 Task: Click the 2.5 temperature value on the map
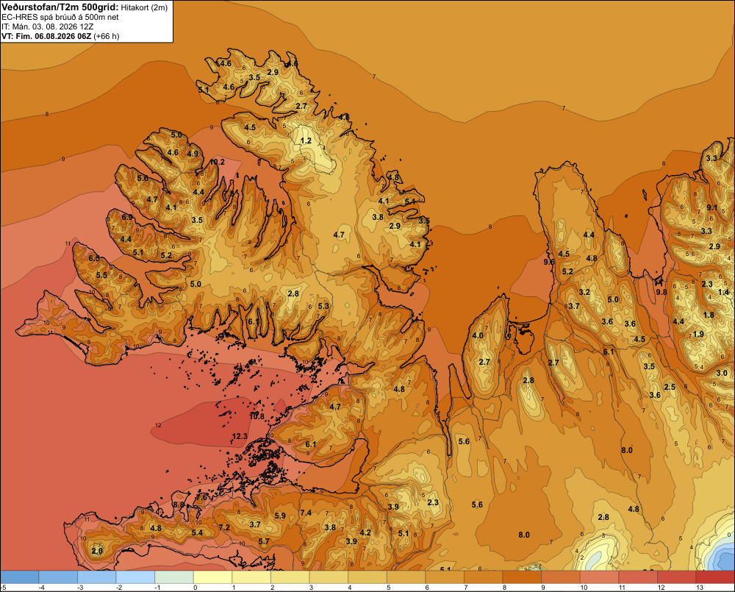pyautogui.click(x=670, y=387)
